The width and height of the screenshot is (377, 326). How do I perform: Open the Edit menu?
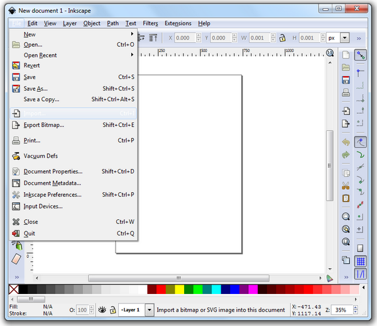[x=32, y=23]
